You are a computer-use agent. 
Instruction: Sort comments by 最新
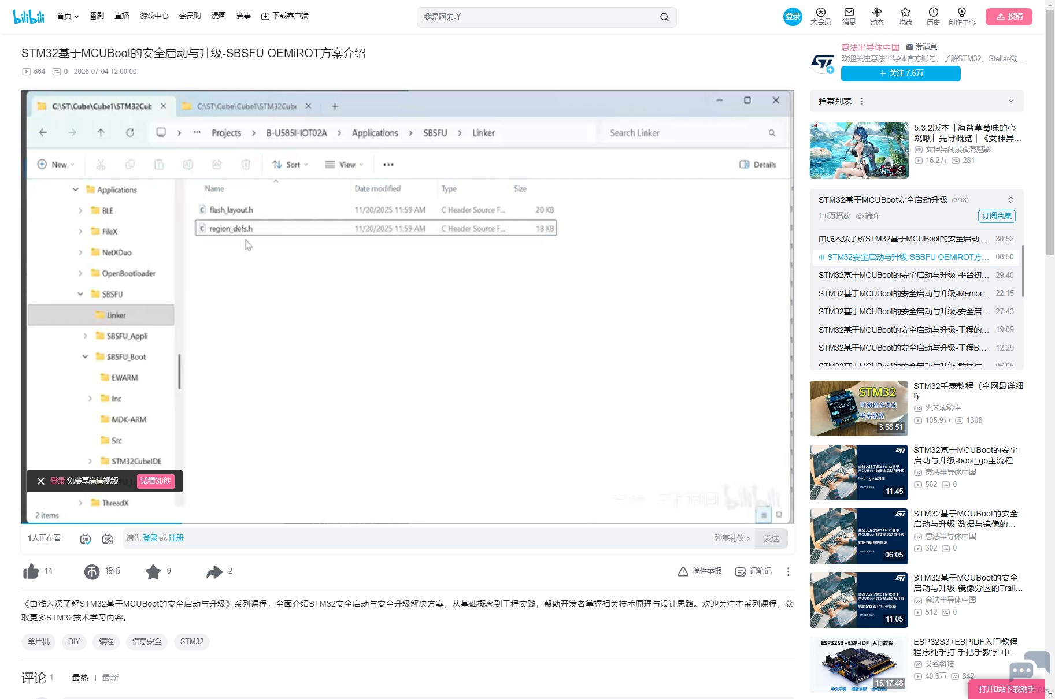pos(110,678)
